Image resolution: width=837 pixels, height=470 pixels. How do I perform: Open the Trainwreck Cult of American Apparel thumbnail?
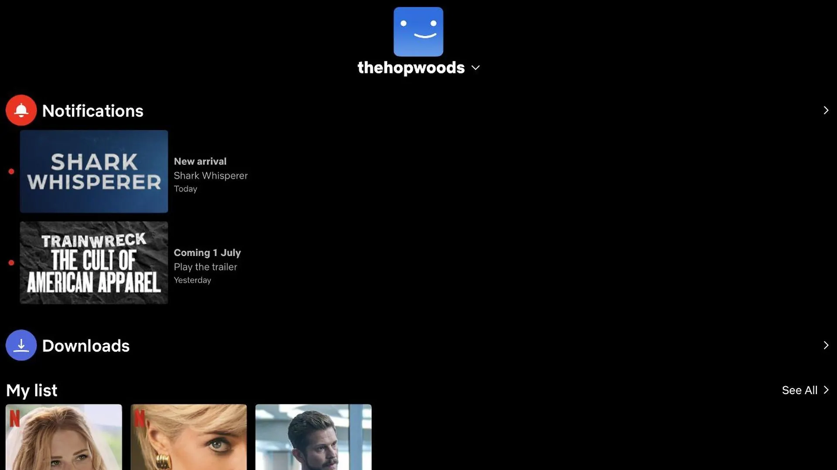pyautogui.click(x=94, y=262)
